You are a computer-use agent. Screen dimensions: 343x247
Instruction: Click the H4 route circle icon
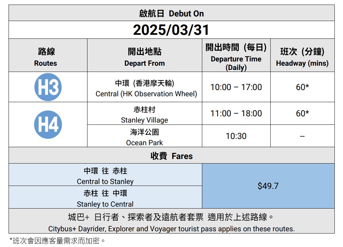click(48, 124)
